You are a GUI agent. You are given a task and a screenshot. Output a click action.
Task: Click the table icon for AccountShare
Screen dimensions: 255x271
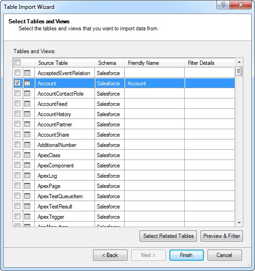pyautogui.click(x=27, y=134)
